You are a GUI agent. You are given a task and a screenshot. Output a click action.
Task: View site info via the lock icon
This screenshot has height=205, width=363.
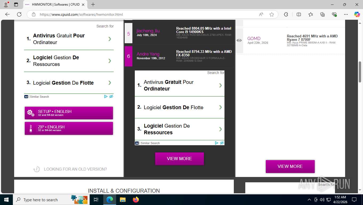click(x=34, y=14)
